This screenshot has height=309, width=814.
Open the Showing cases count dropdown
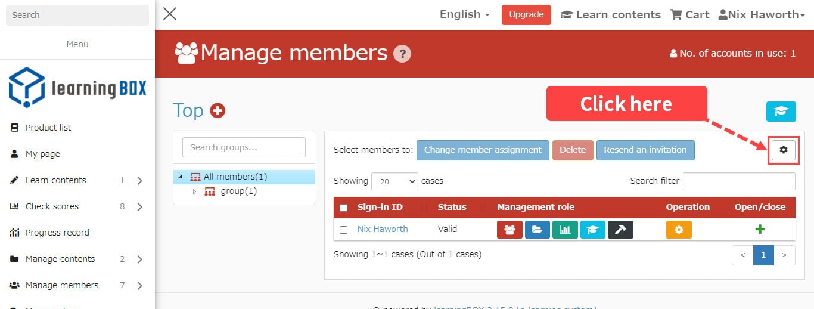pyautogui.click(x=394, y=181)
